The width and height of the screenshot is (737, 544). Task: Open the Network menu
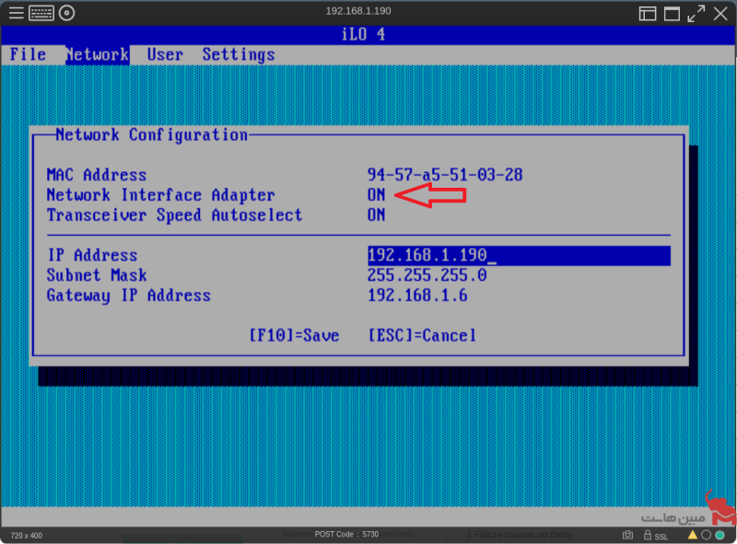(x=98, y=54)
